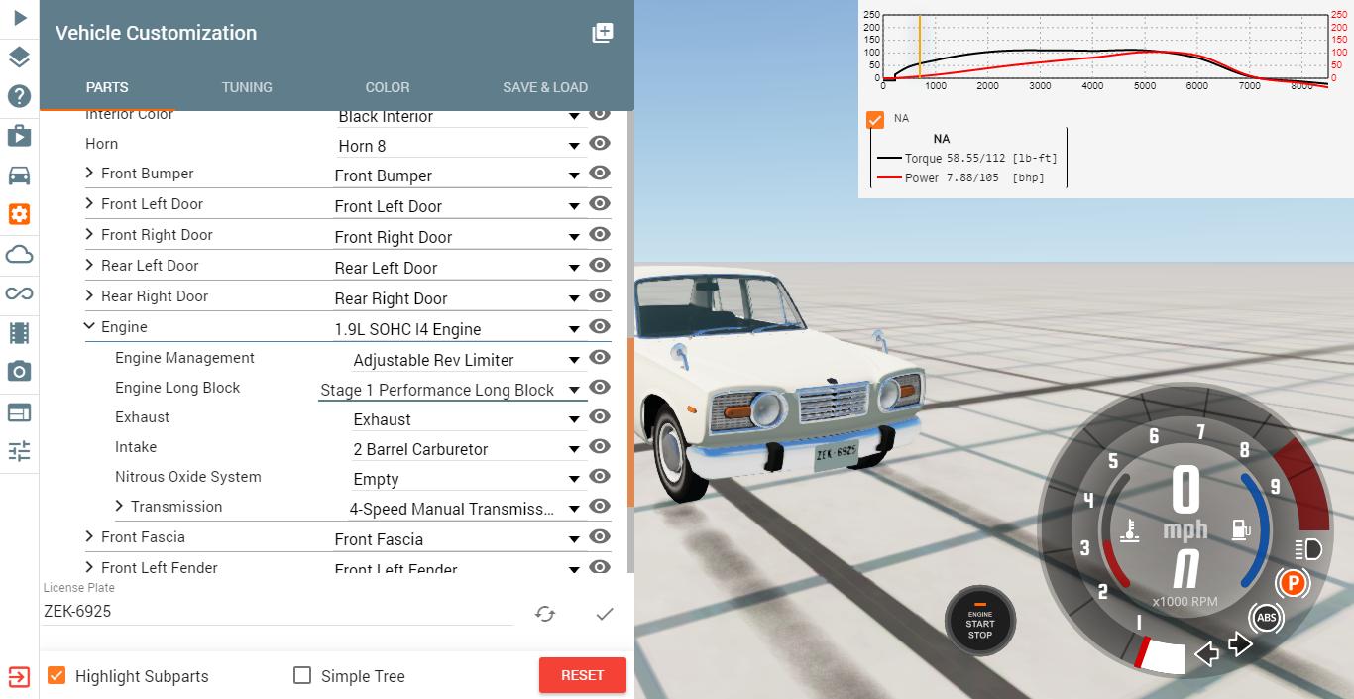Click the engine temperature gauge icon
This screenshot has height=699, width=1354.
coord(1129,530)
